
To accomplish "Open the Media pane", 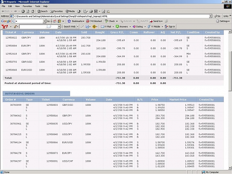I will pyautogui.click(x=70, y=11).
